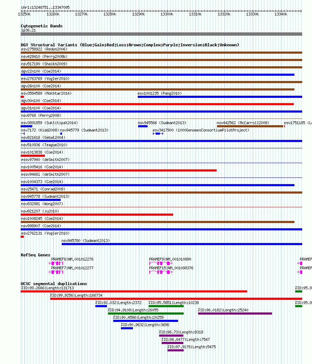The image size is (312, 364).
Task: Open esv3417900 (1000GenomesConsortiumPilotProject) variant
Action: 201,130
